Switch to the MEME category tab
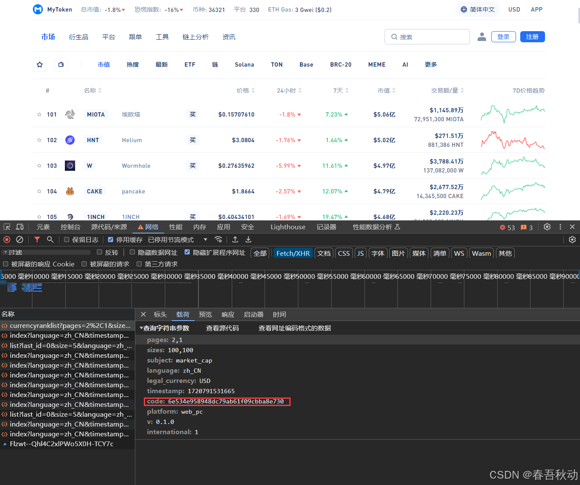The image size is (580, 485). pos(377,64)
